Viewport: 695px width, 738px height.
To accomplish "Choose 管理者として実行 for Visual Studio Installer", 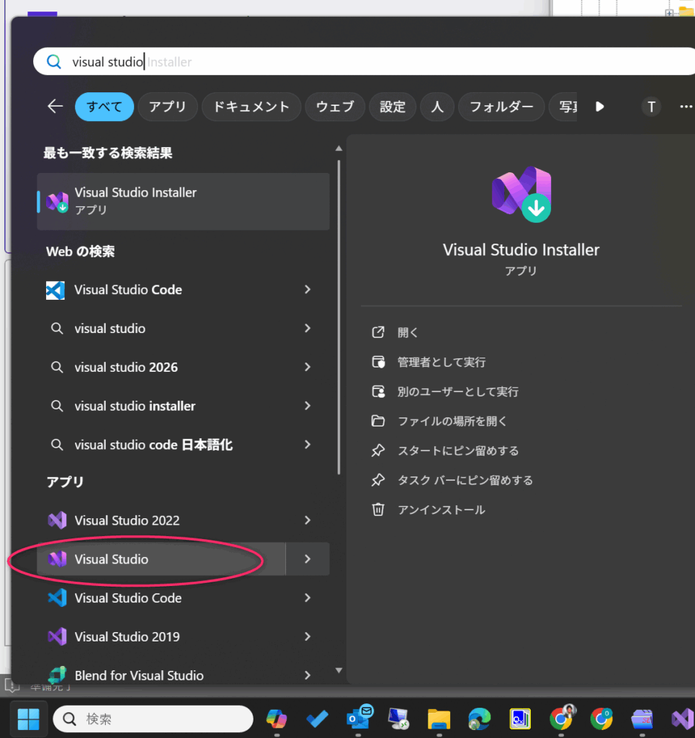I will click(x=441, y=362).
